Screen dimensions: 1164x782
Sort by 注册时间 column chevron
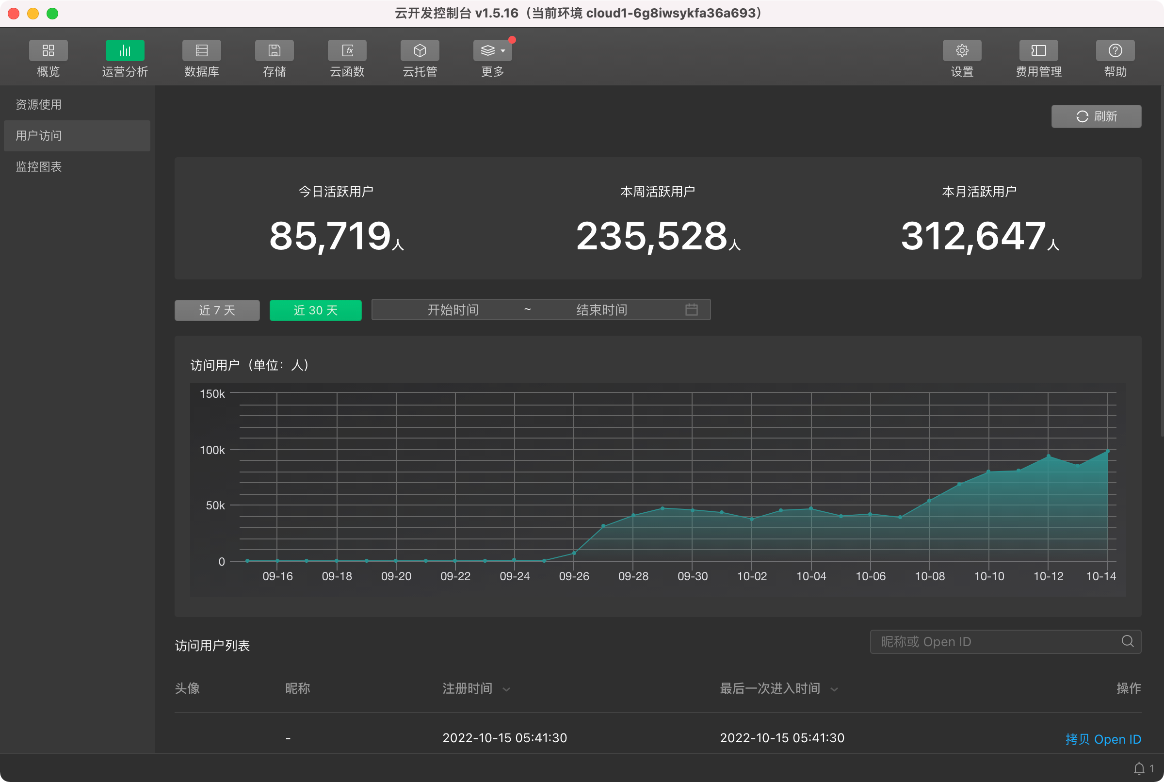click(x=506, y=689)
